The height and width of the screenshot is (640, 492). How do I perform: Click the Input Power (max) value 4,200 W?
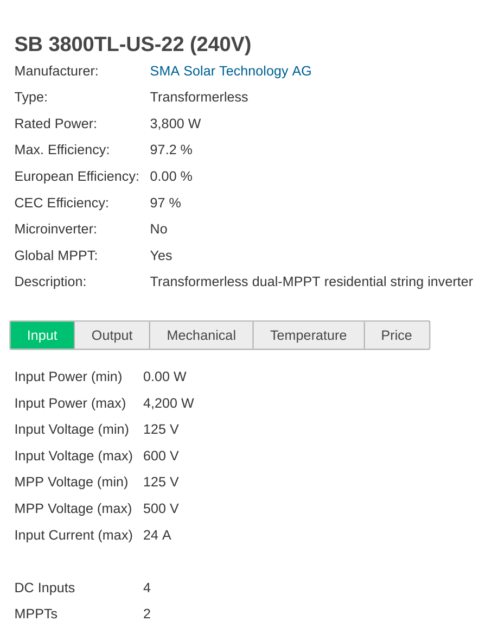coord(168,403)
